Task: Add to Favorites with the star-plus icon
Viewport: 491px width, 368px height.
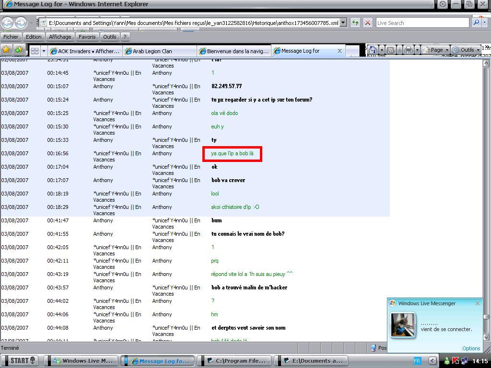Action: pos(19,50)
